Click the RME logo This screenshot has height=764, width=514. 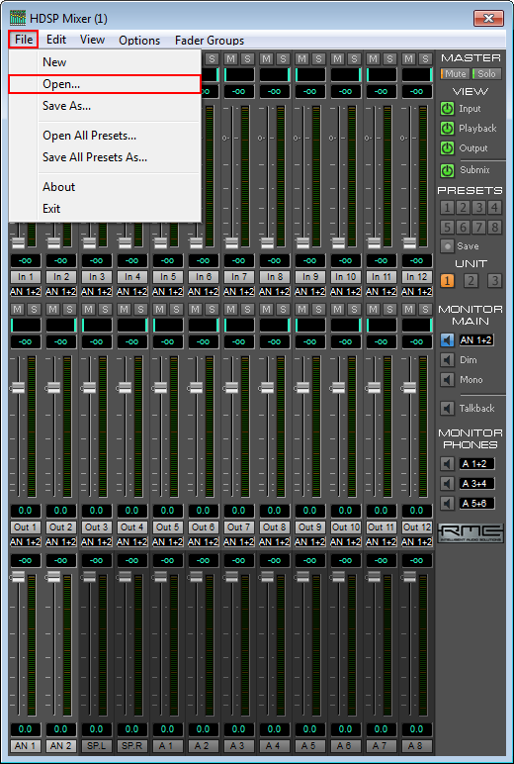[x=471, y=532]
